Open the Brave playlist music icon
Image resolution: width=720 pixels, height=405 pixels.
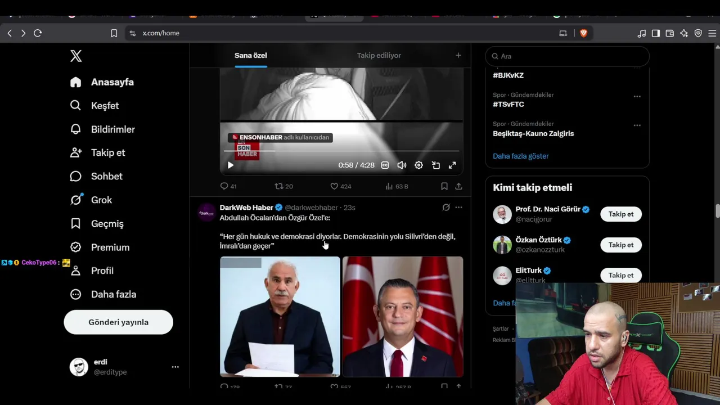click(x=642, y=33)
